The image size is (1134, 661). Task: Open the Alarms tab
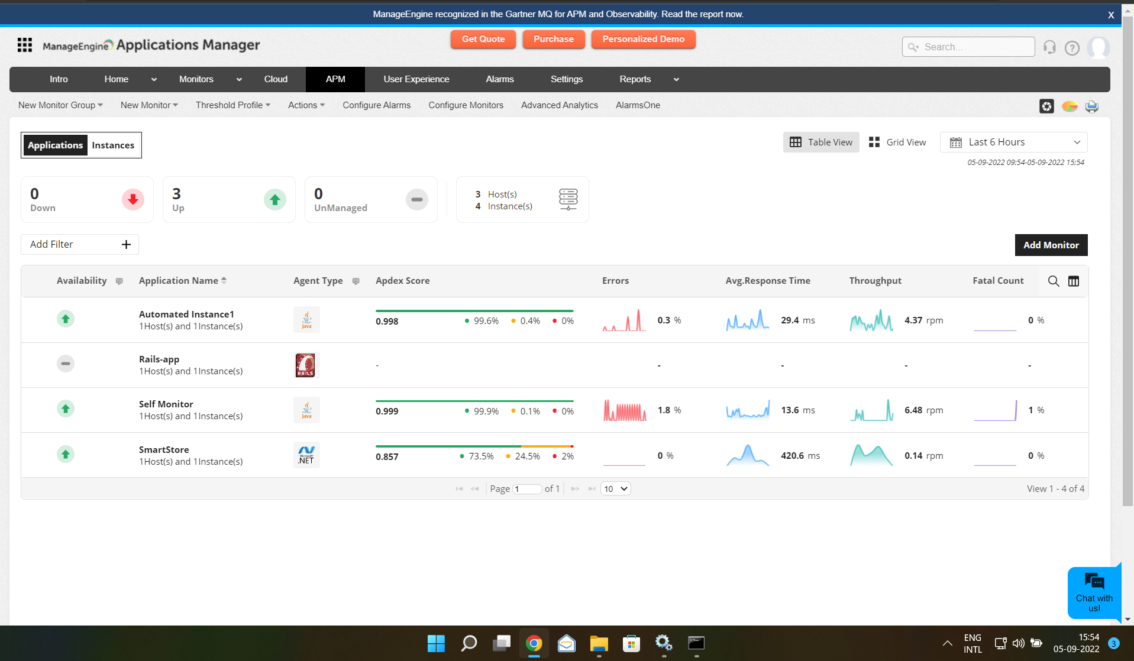pyautogui.click(x=500, y=79)
